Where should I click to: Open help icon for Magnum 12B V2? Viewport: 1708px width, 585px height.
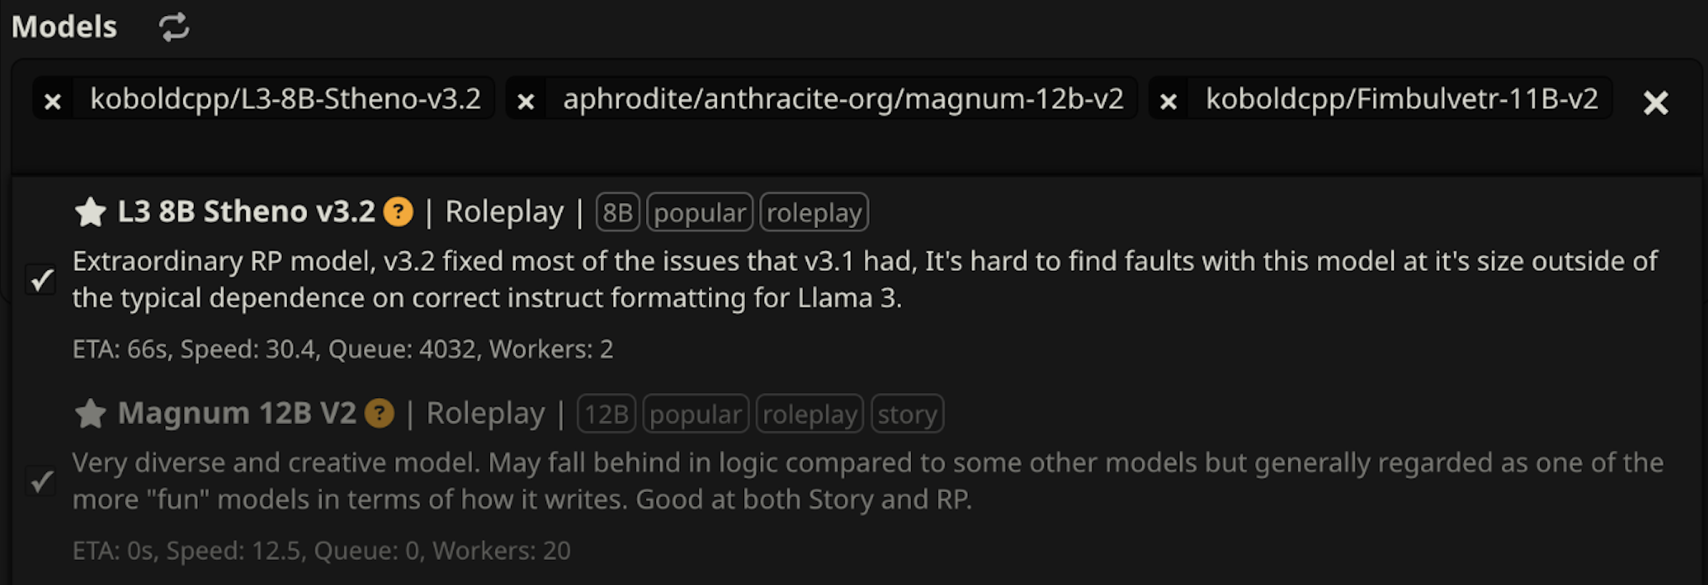pyautogui.click(x=379, y=413)
